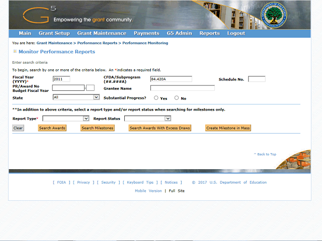
Task: Click Create Milestone in Mass button
Action: coord(228,128)
